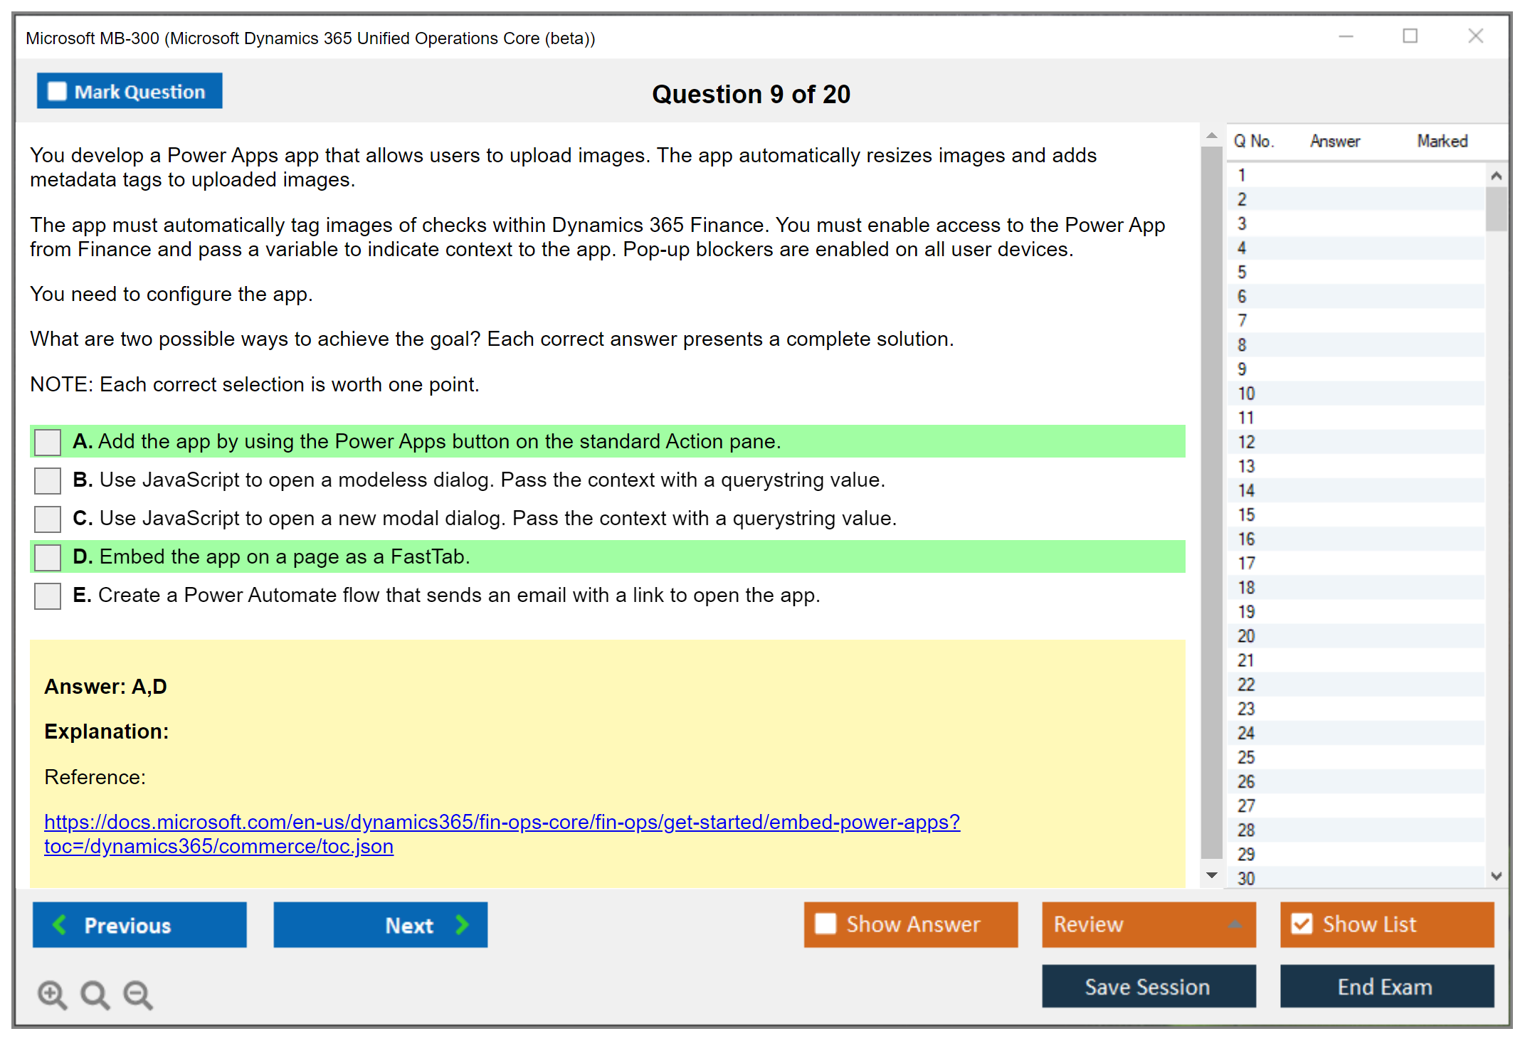Check answer option D checkbox

pyautogui.click(x=48, y=557)
